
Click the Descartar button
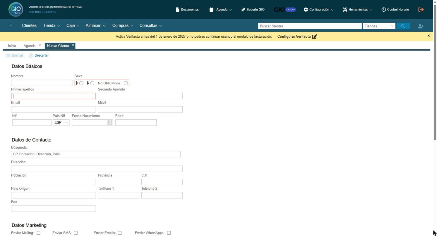click(39, 55)
